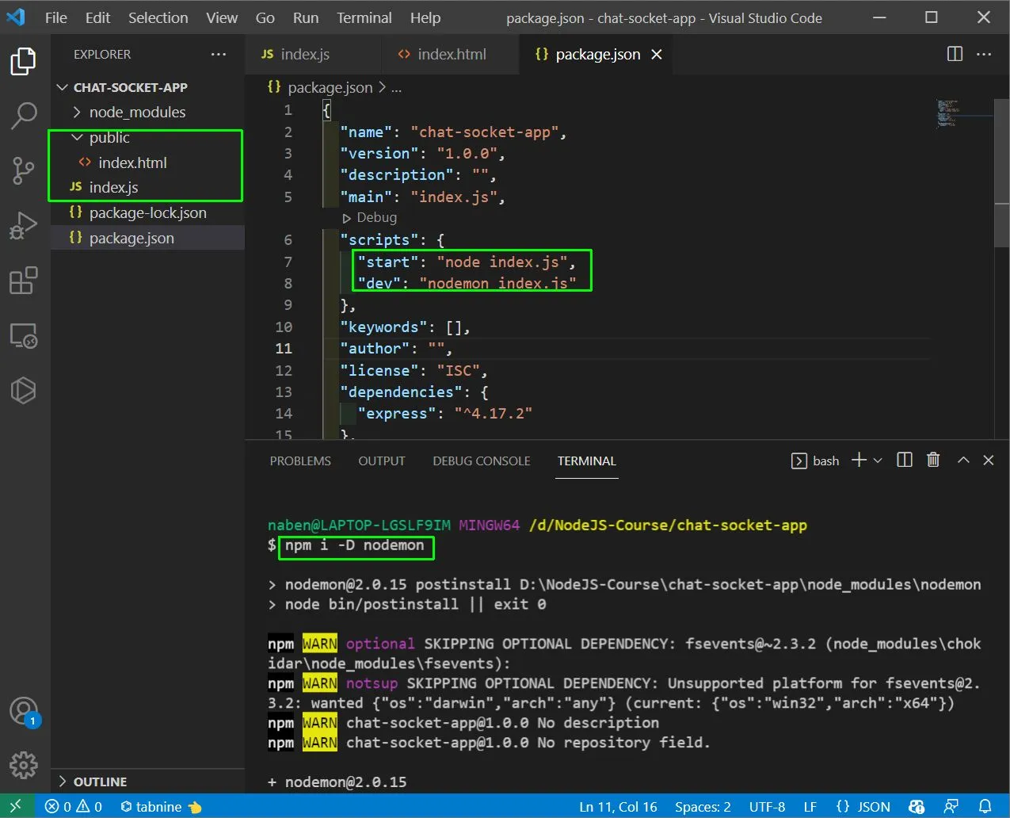Switch to the index.html editor tab

coord(452,54)
